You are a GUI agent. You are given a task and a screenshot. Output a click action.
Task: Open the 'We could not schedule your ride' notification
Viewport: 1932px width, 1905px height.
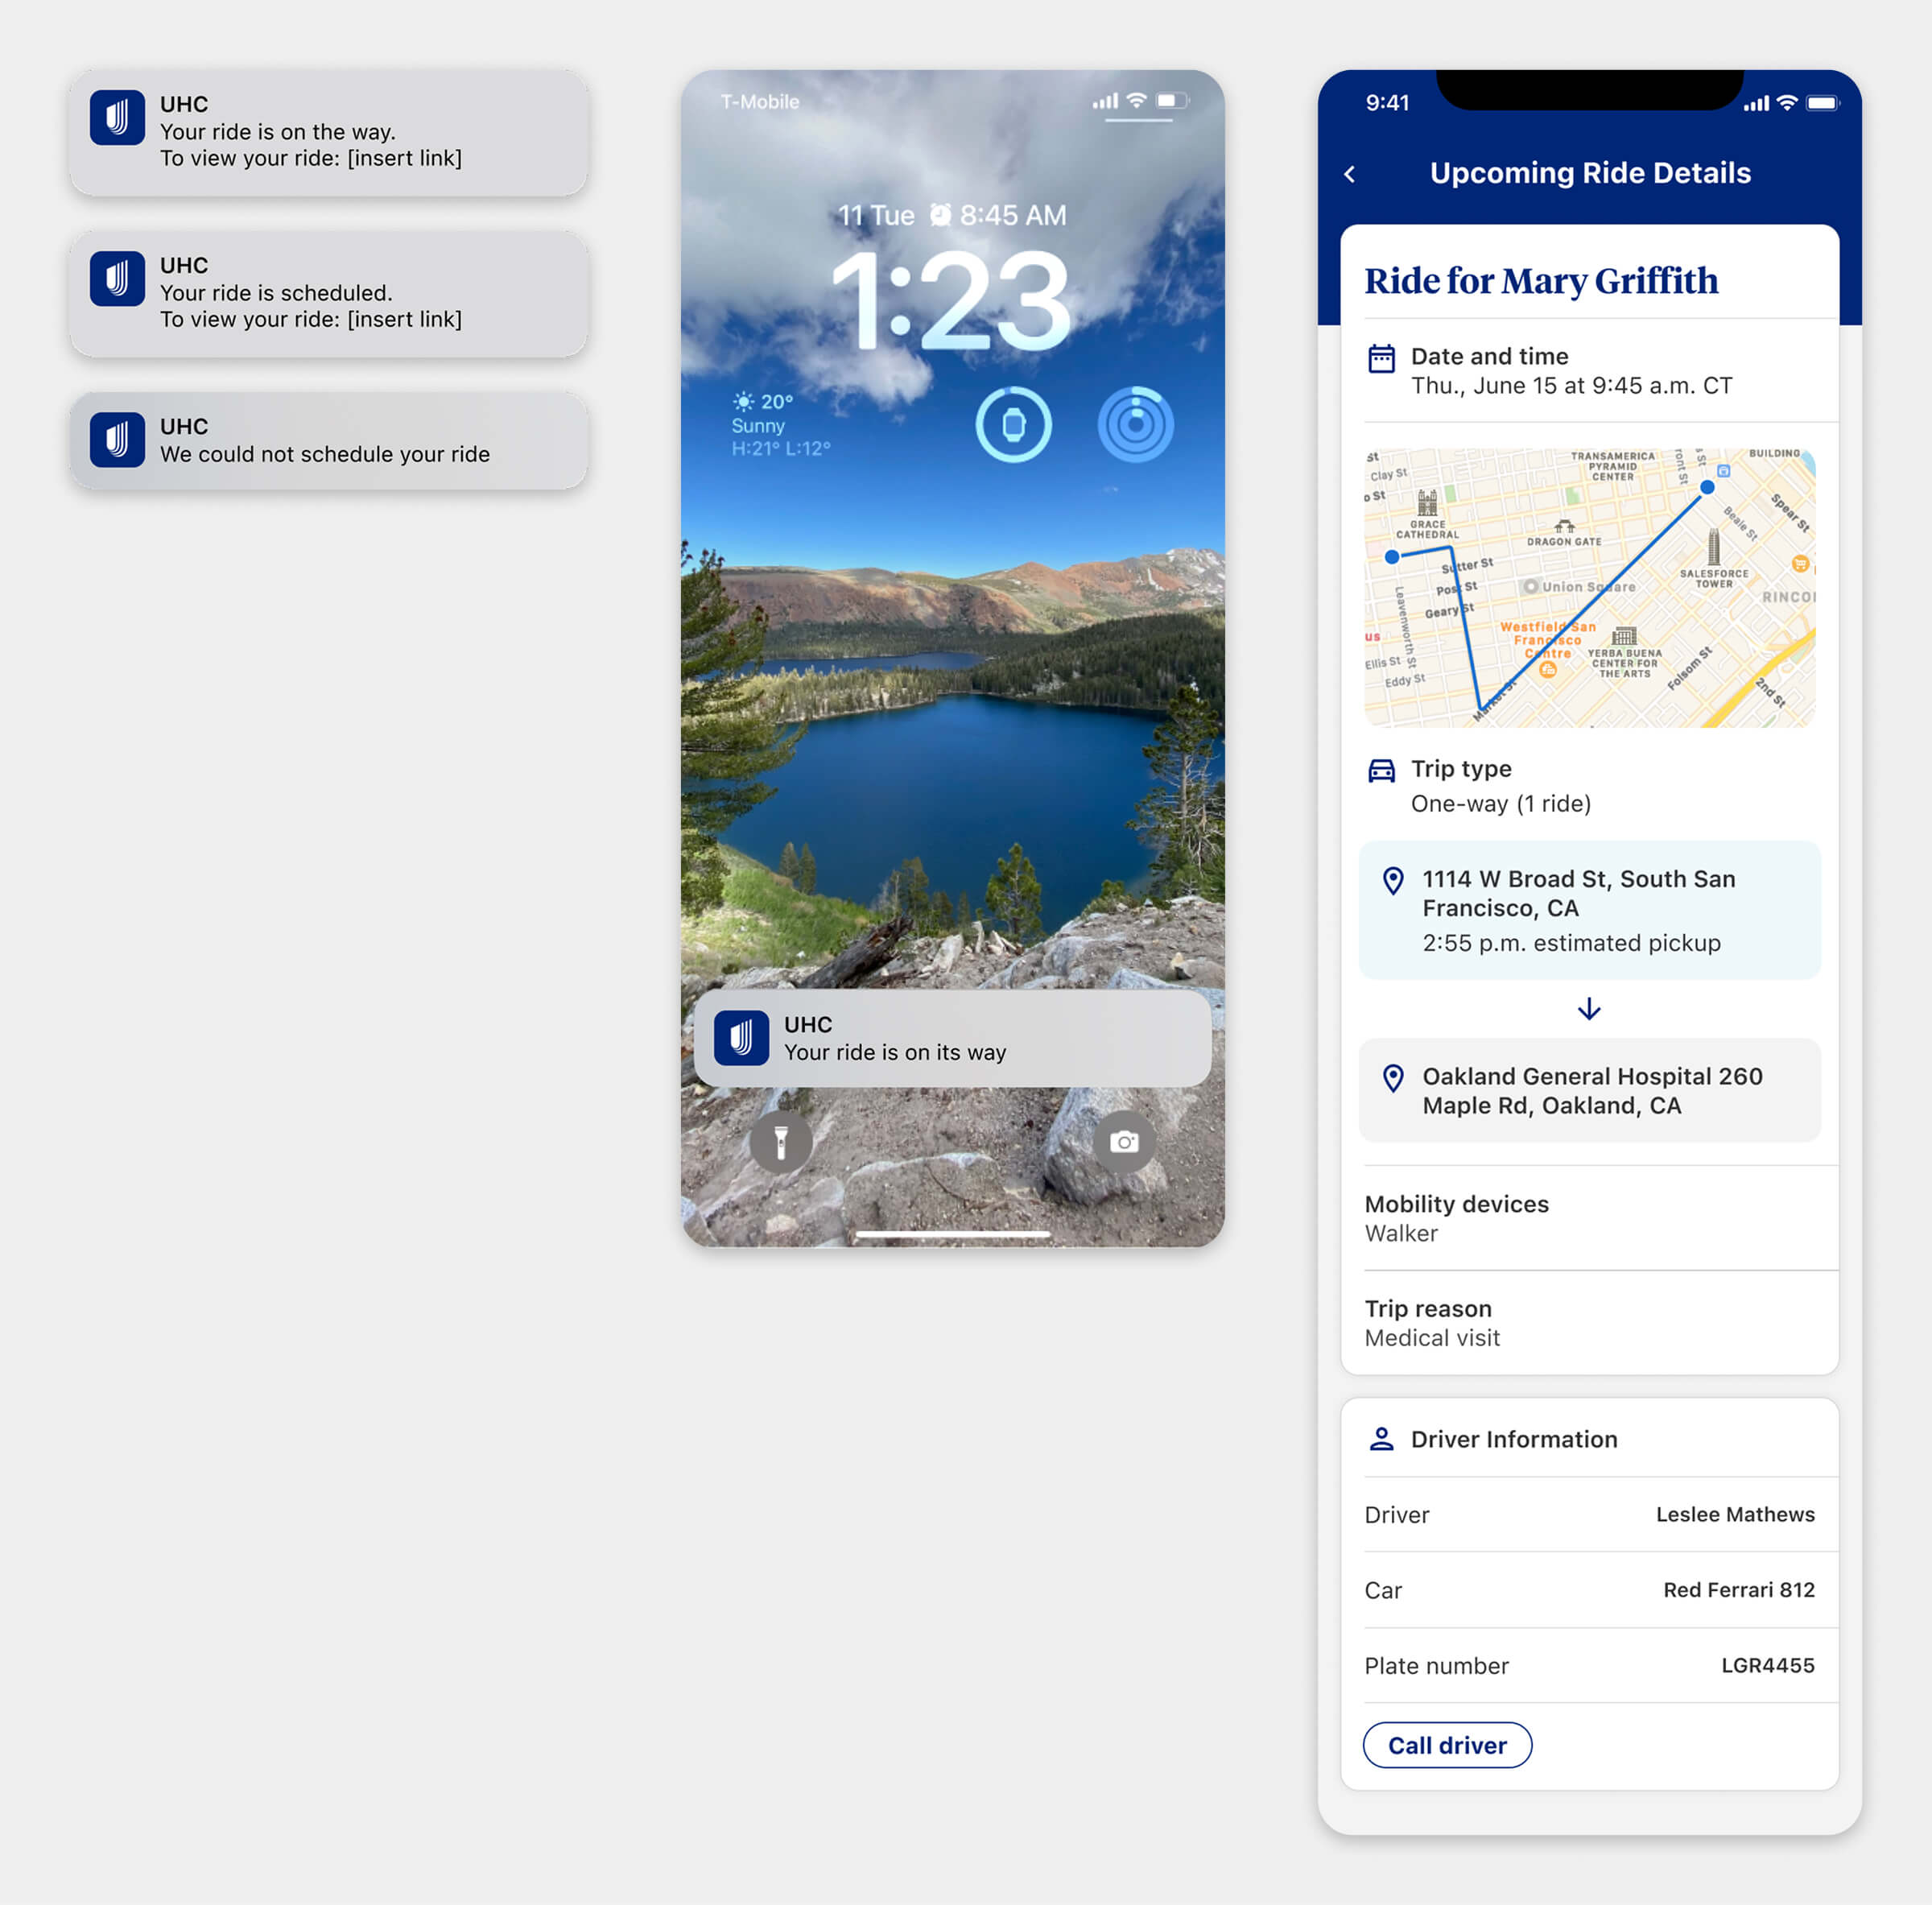(x=328, y=440)
